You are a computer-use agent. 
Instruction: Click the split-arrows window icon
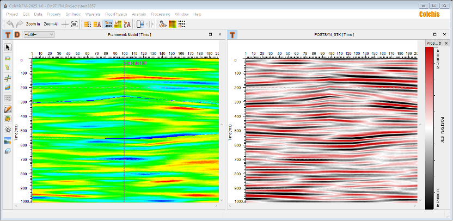click(x=150, y=24)
